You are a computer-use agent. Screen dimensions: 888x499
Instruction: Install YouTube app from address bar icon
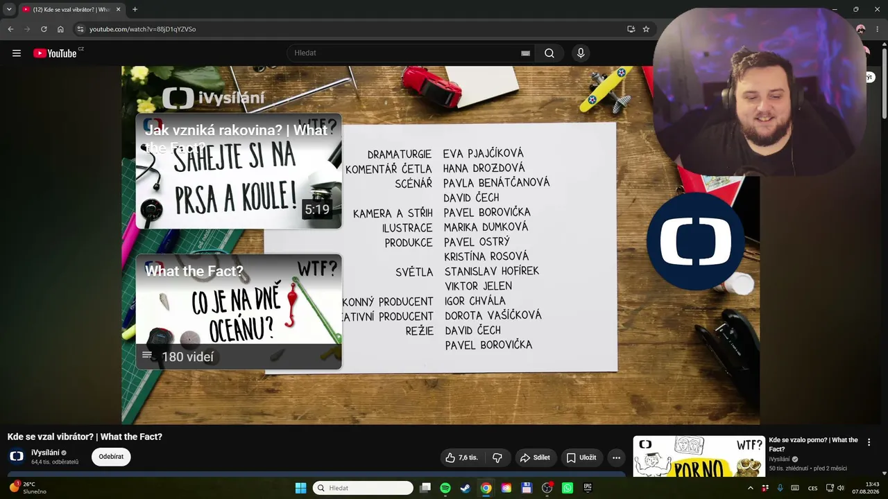[631, 29]
